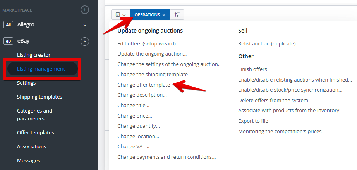The image size is (357, 170).
Task: Choose Edit offers (setup wizard) option
Action: click(148, 43)
